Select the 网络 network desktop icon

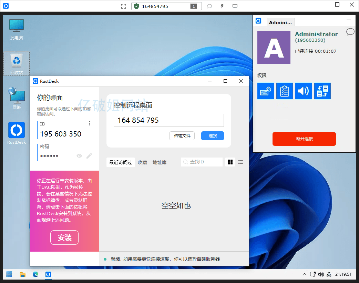(17, 98)
